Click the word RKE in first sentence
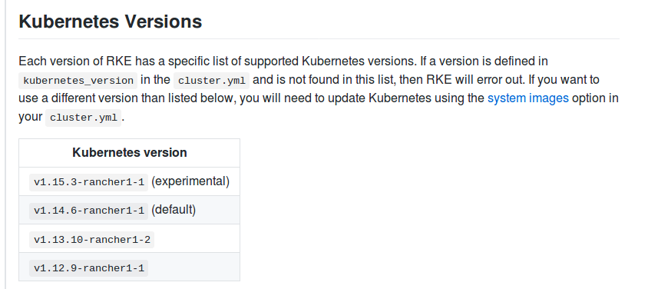The image size is (658, 289). coord(119,61)
